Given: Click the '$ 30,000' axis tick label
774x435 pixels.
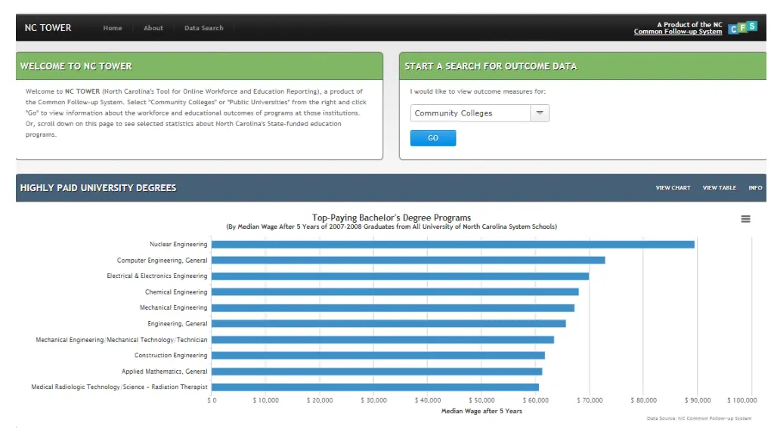Looking at the screenshot, I should pyautogui.click(x=373, y=400).
